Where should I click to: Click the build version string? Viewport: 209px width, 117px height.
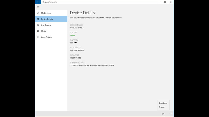(92, 66)
